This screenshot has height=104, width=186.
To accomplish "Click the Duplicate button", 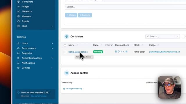I will point(85,15).
